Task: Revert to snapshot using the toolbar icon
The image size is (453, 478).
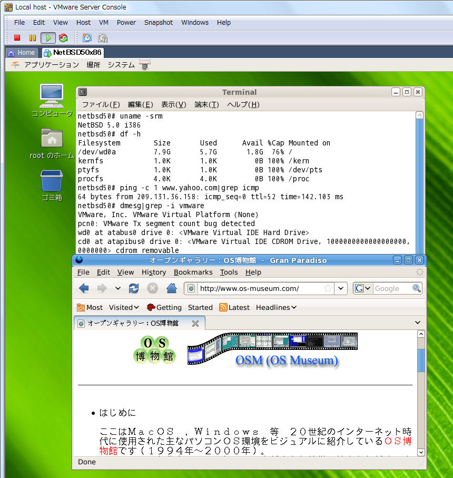Action: (x=103, y=38)
